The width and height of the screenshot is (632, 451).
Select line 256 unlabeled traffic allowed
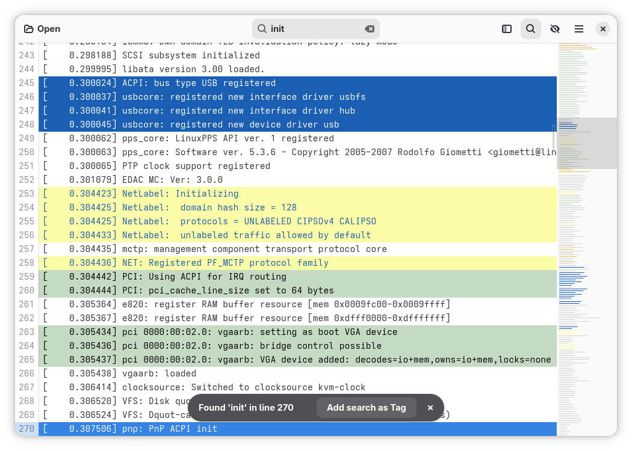[x=297, y=235]
